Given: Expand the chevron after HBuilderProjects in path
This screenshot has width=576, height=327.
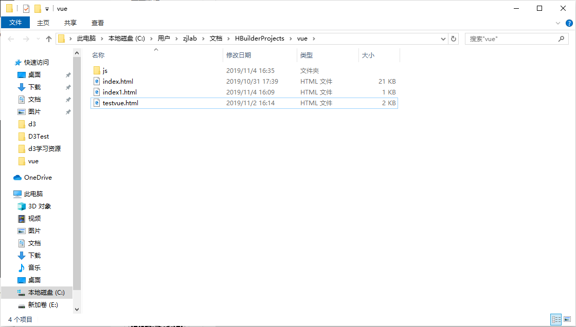Looking at the screenshot, I should [291, 39].
